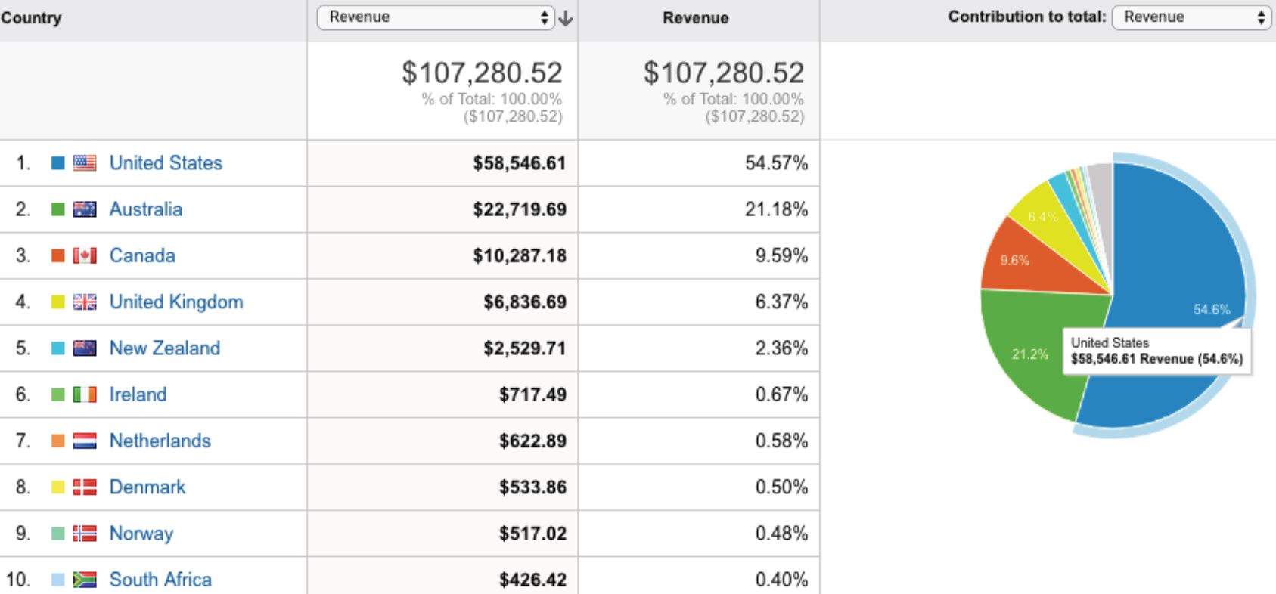Click the Canada flag icon

pyautogui.click(x=85, y=255)
